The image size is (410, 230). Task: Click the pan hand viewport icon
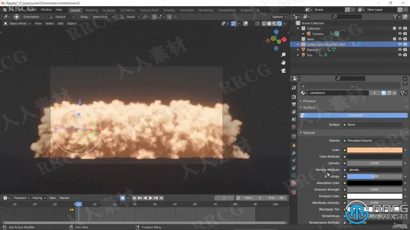point(283,63)
